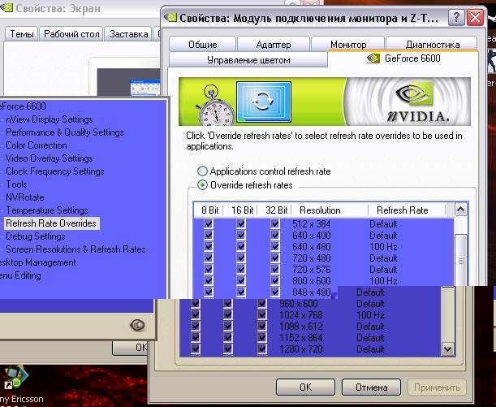Open the Адаптер tab
This screenshot has height=407, width=496.
click(x=274, y=45)
